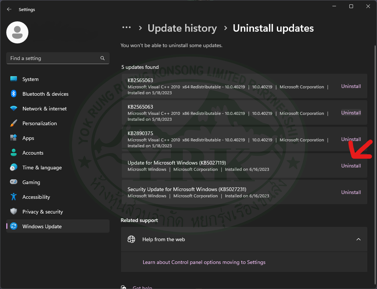
Task: Minimize the Settings window
Action: (x=334, y=6)
